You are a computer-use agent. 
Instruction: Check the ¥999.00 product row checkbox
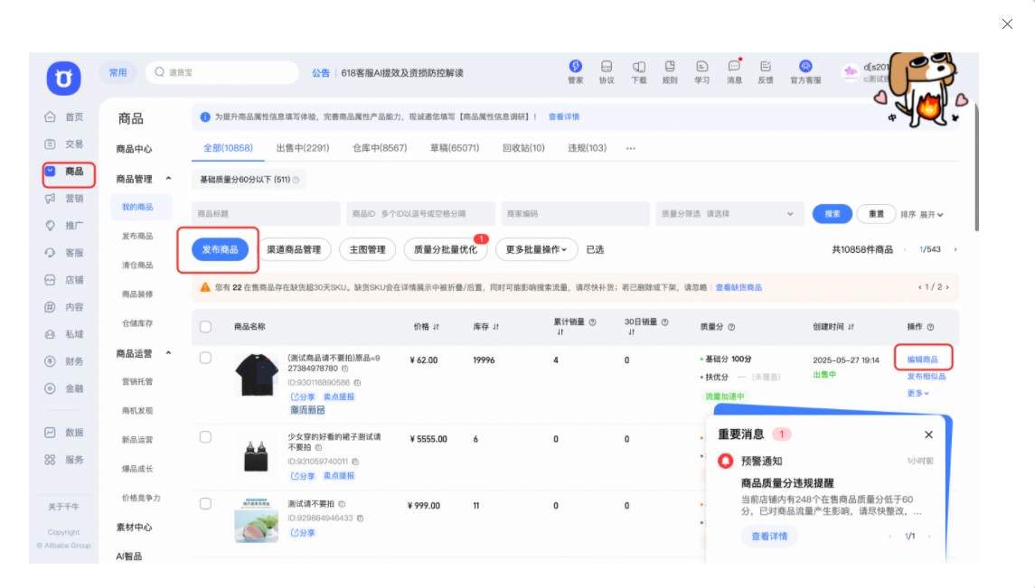pos(205,504)
